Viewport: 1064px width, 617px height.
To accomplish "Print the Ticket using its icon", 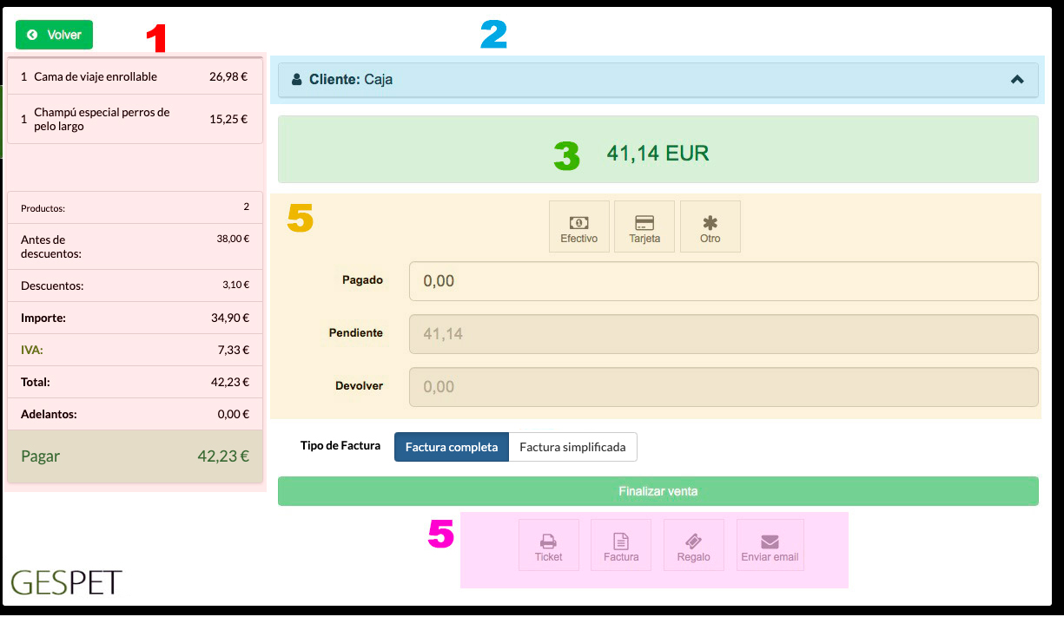I will coord(548,544).
